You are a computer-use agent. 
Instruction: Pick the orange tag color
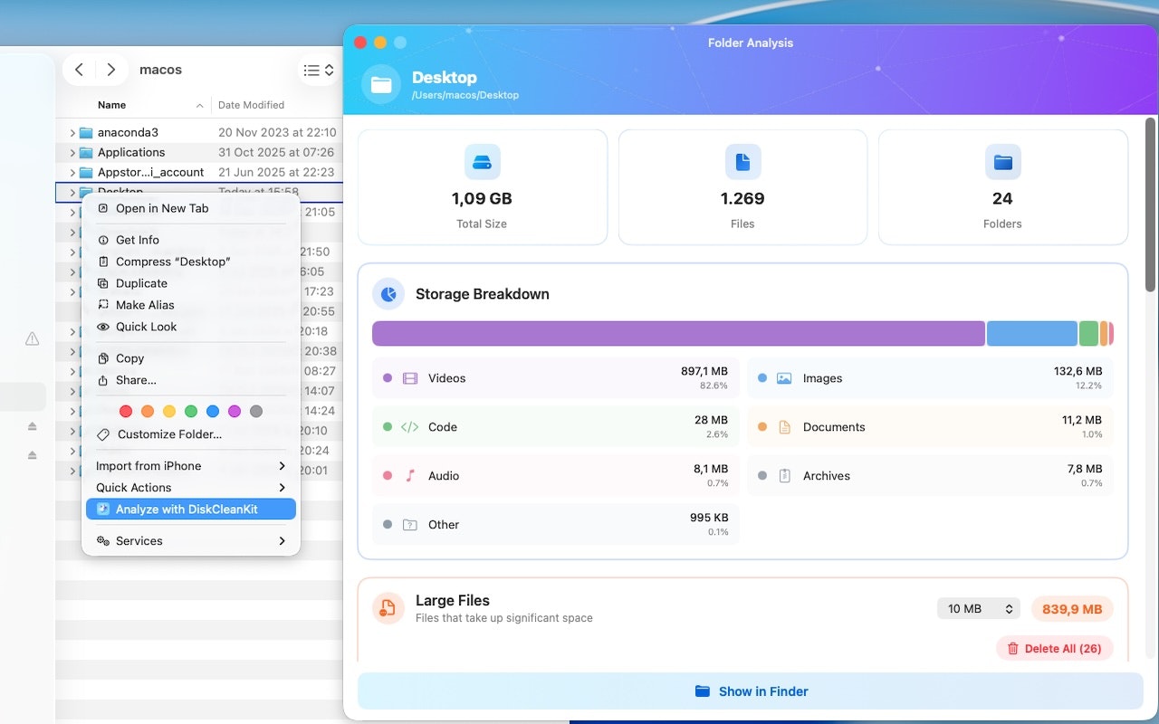(148, 411)
